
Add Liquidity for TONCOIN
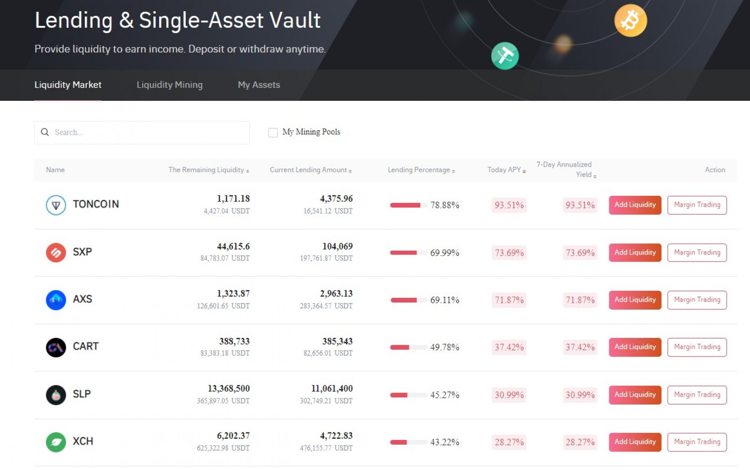click(x=635, y=205)
